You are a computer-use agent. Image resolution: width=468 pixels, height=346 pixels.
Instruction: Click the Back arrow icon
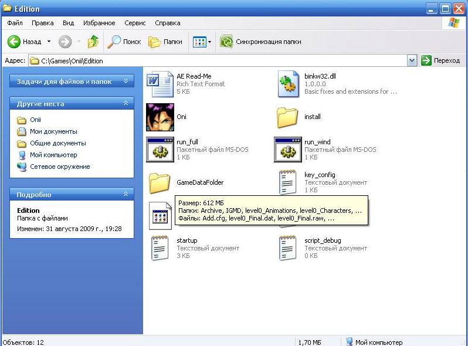[x=14, y=42]
